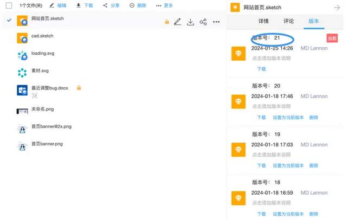Add a version note for version 21

point(271,59)
